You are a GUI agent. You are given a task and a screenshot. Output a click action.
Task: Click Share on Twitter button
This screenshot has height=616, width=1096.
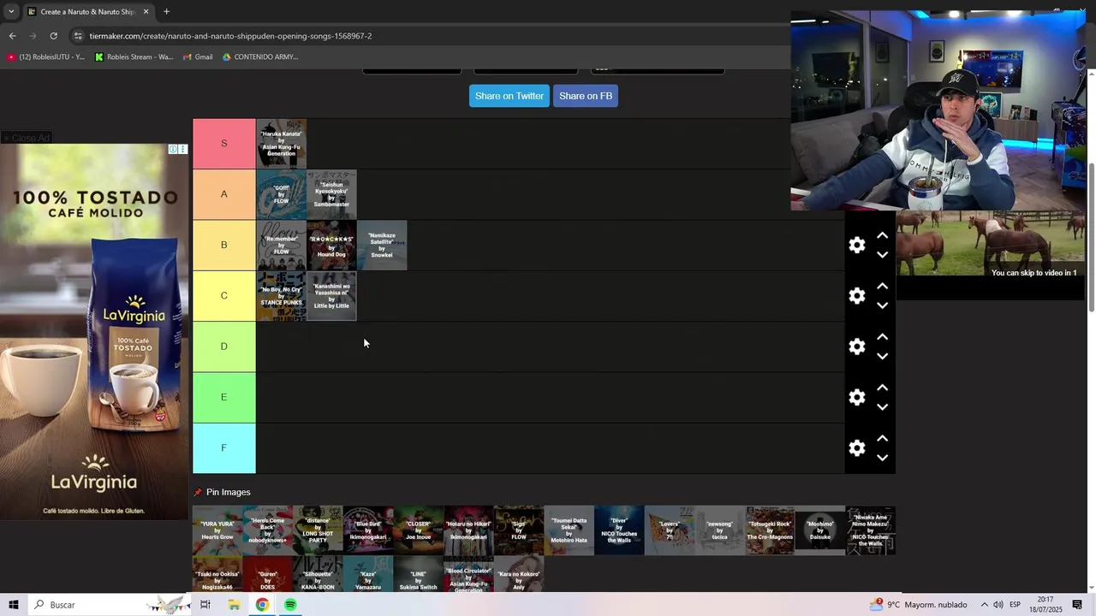click(x=509, y=96)
